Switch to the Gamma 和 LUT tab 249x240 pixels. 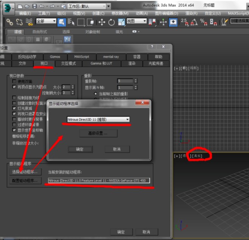tap(101, 63)
